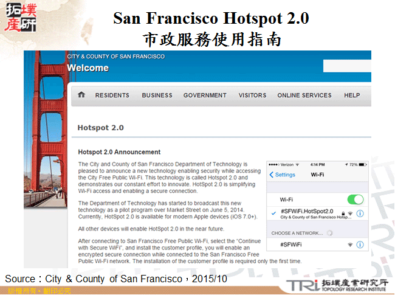Click the search box in site header
This screenshot has width=395, height=295.
tap(346, 66)
